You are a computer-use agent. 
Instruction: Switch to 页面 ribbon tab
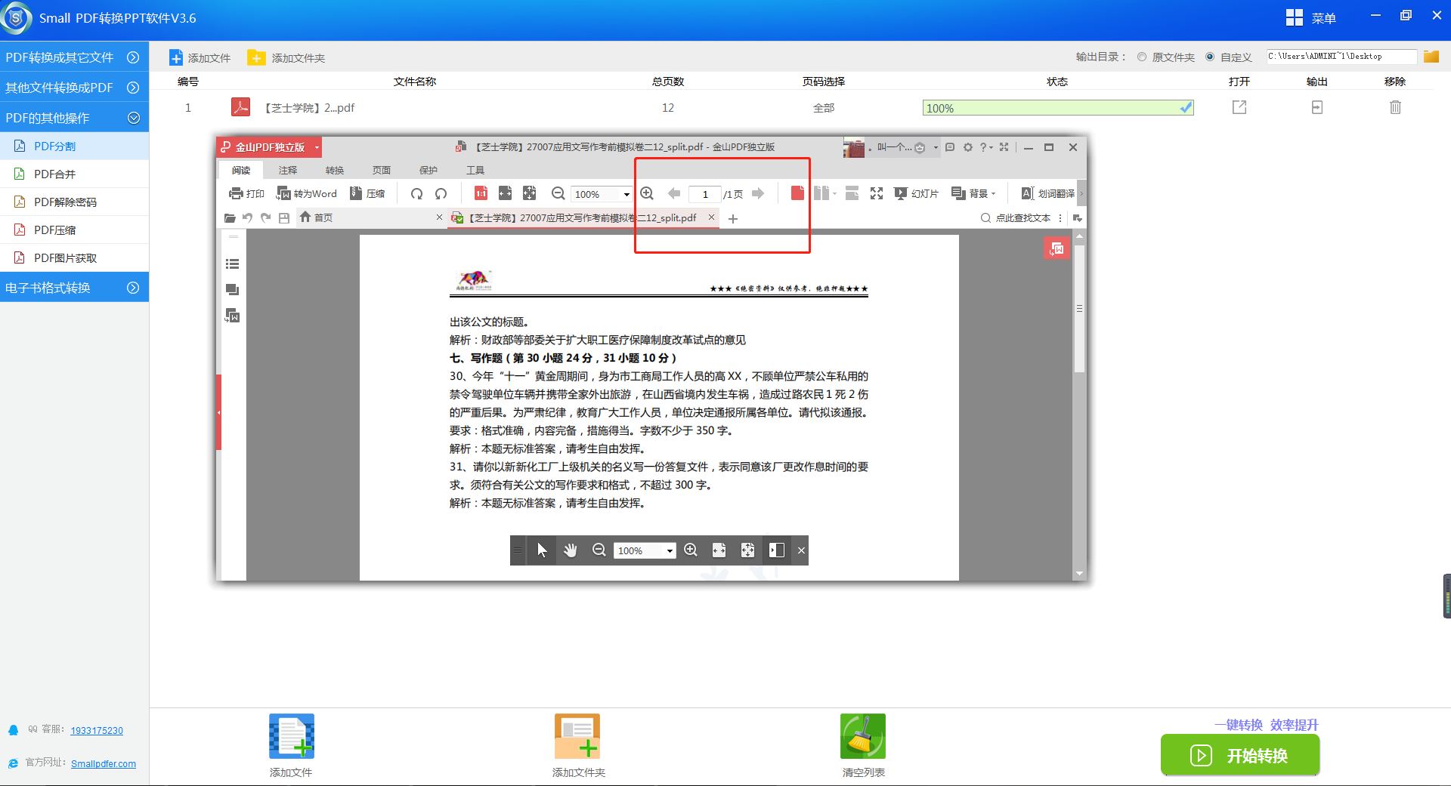pyautogui.click(x=382, y=170)
